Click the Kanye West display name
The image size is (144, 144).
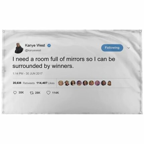(x=35, y=46)
